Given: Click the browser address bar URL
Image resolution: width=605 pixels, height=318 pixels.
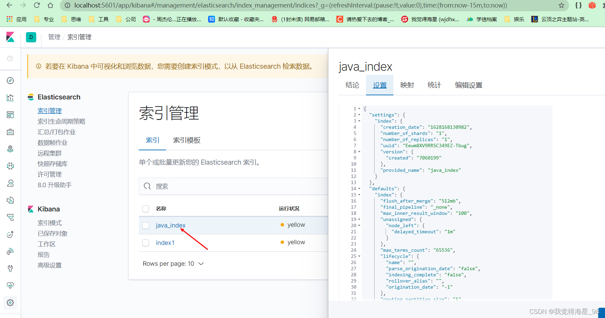Looking at the screenshot, I should point(291,5).
